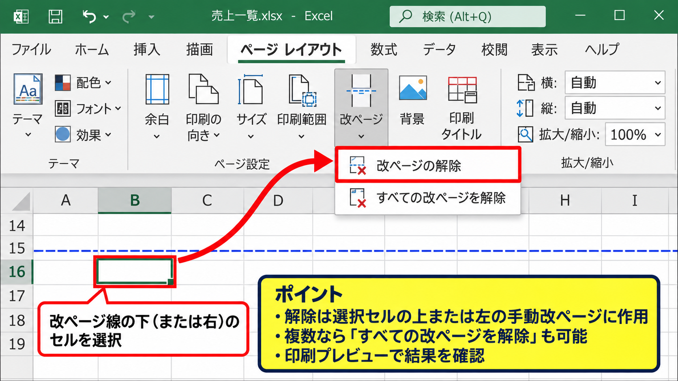Viewport: 678px width, 381px height.
Task: Open the 効果 theme effects dropdown
Action: coord(83,134)
